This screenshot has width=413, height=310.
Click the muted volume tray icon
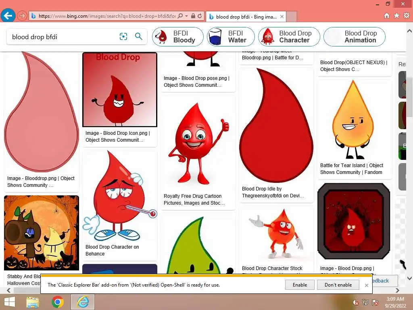click(355, 302)
